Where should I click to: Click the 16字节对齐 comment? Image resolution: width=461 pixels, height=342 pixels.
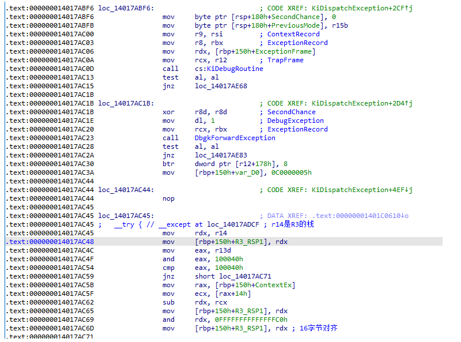pos(319,328)
